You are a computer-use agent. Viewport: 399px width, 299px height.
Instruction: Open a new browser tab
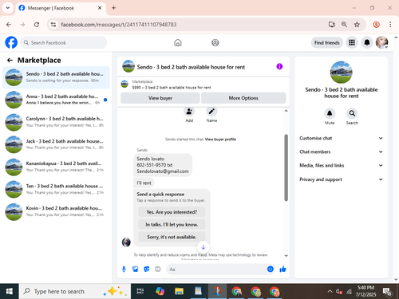(x=113, y=8)
